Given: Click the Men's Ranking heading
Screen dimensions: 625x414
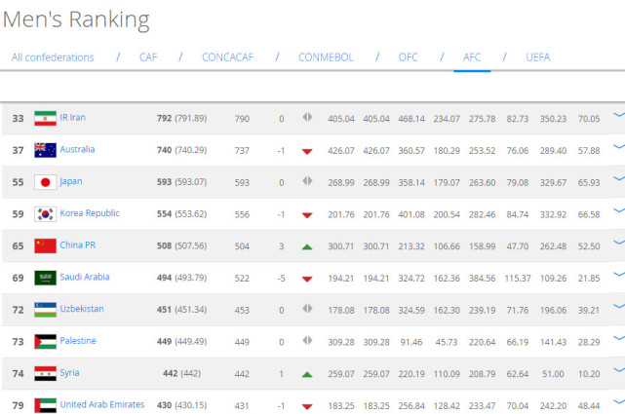Looking at the screenshot, I should (76, 19).
